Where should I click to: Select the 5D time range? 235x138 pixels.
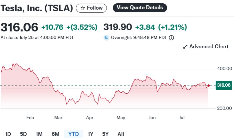tap(23, 134)
